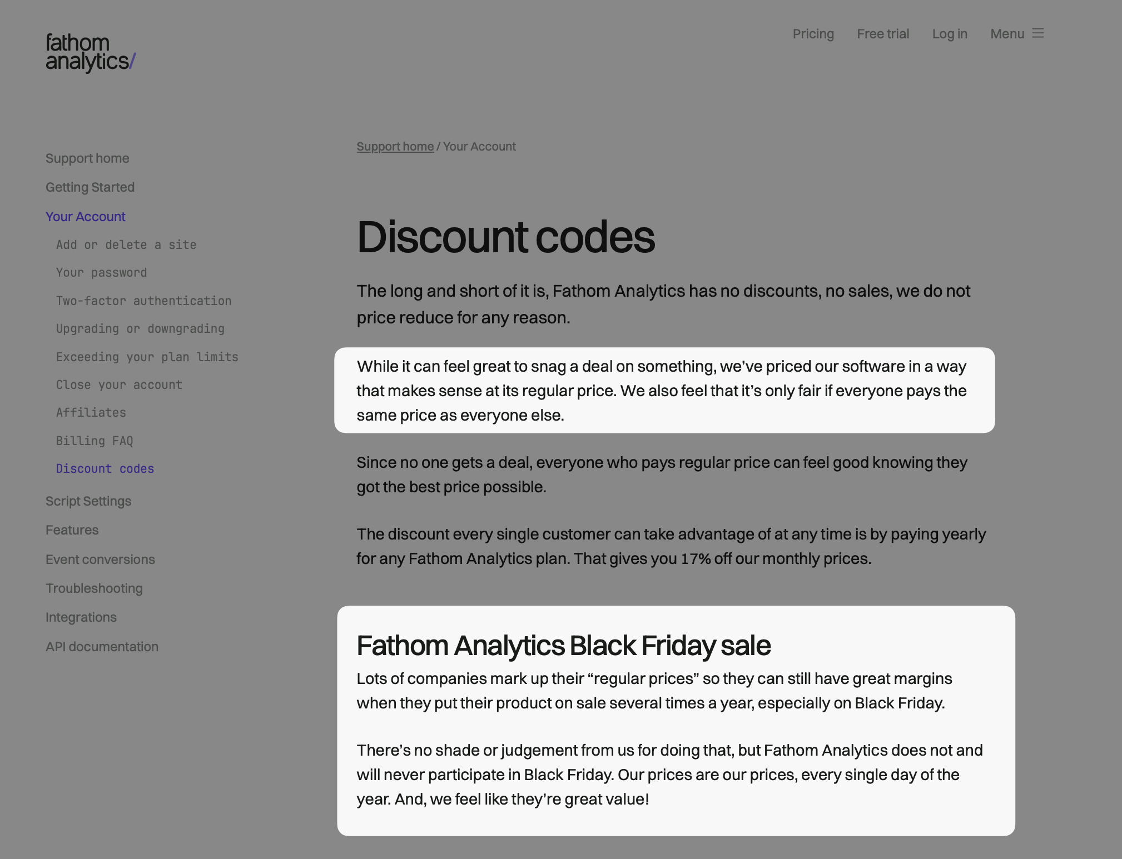Click the Fathom Analytics logo
Screen dimensions: 1122x859
tap(90, 53)
